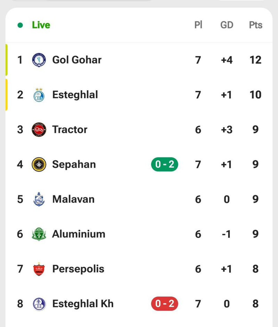Open the Malavan team name
Screen dimensions: 278x327
(x=73, y=199)
